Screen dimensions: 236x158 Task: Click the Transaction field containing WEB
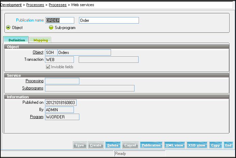click(60, 60)
